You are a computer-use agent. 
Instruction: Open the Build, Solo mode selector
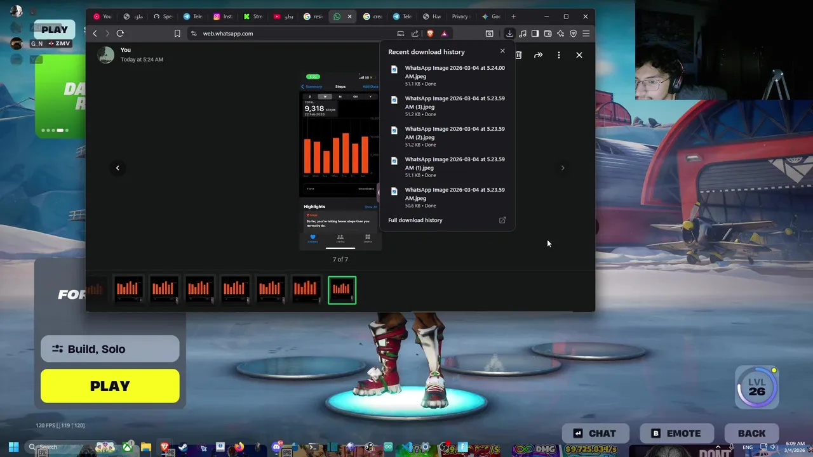coord(110,349)
